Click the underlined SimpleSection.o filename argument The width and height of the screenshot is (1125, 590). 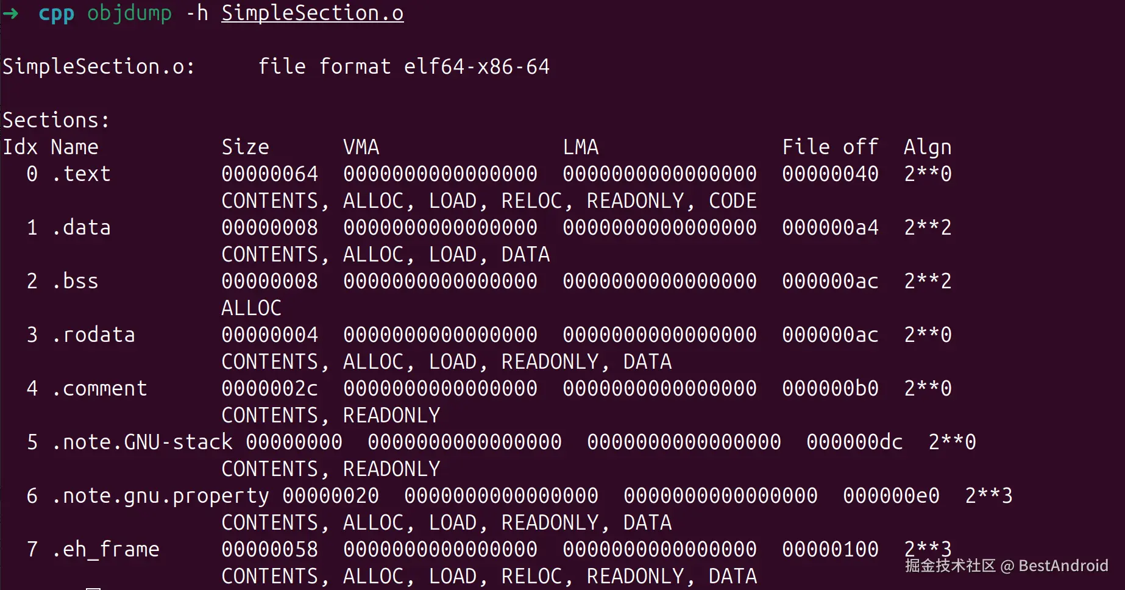[x=312, y=13]
